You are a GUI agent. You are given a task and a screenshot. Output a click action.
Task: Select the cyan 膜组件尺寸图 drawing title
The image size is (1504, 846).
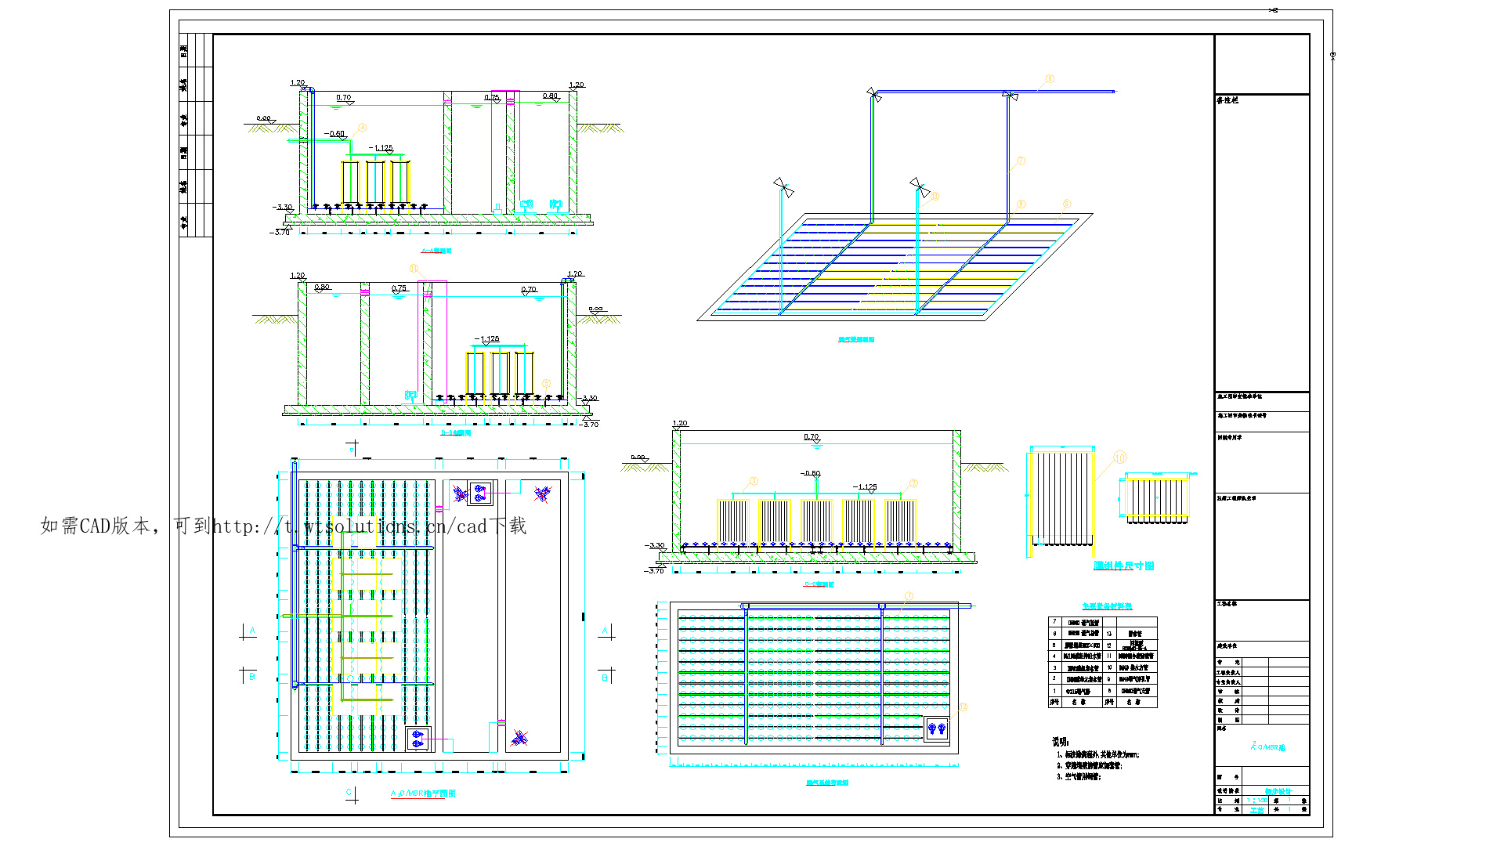click(x=1123, y=566)
